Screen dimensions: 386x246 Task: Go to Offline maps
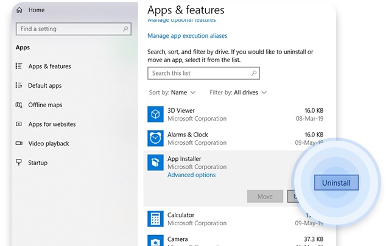(x=45, y=105)
